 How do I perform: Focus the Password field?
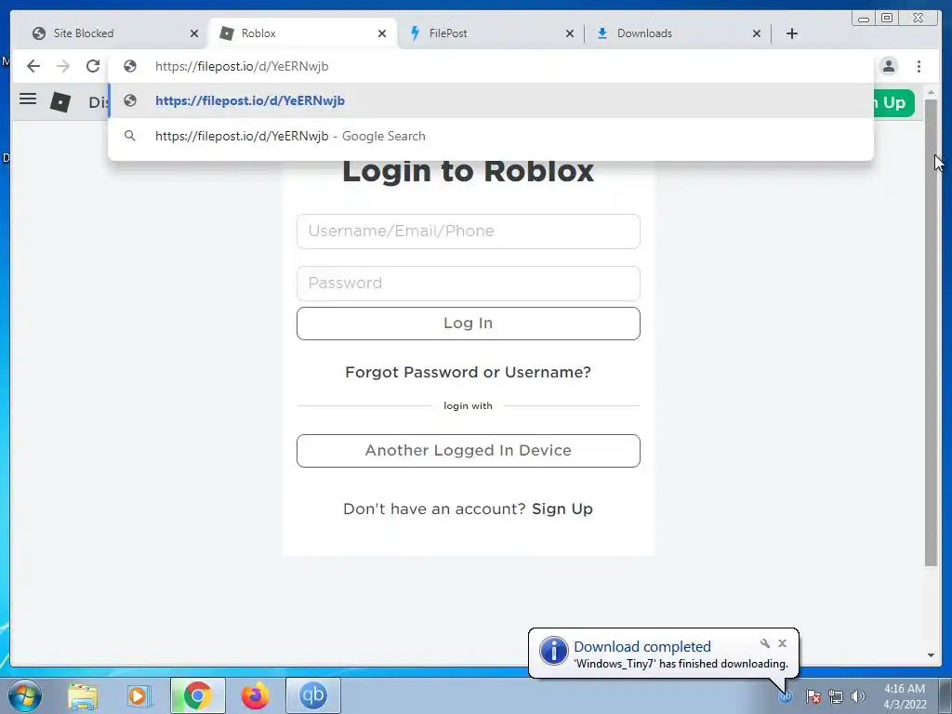pos(469,284)
